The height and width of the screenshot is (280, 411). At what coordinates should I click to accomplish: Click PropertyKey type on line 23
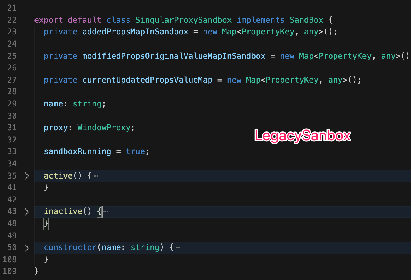(x=268, y=32)
